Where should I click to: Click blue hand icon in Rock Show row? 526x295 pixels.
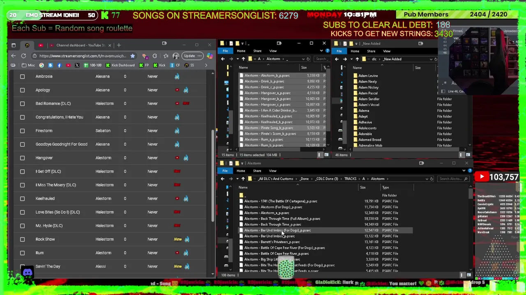click(187, 239)
